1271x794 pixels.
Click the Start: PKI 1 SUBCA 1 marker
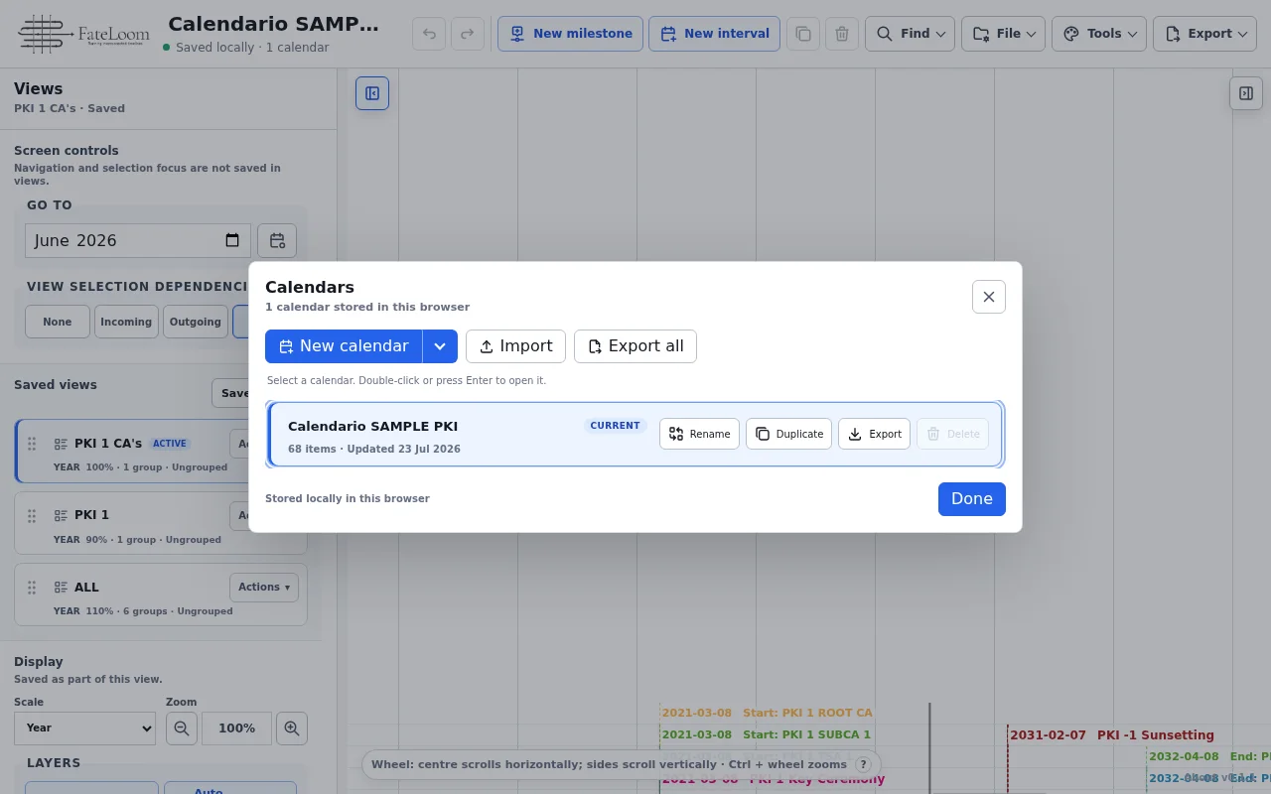click(x=767, y=735)
